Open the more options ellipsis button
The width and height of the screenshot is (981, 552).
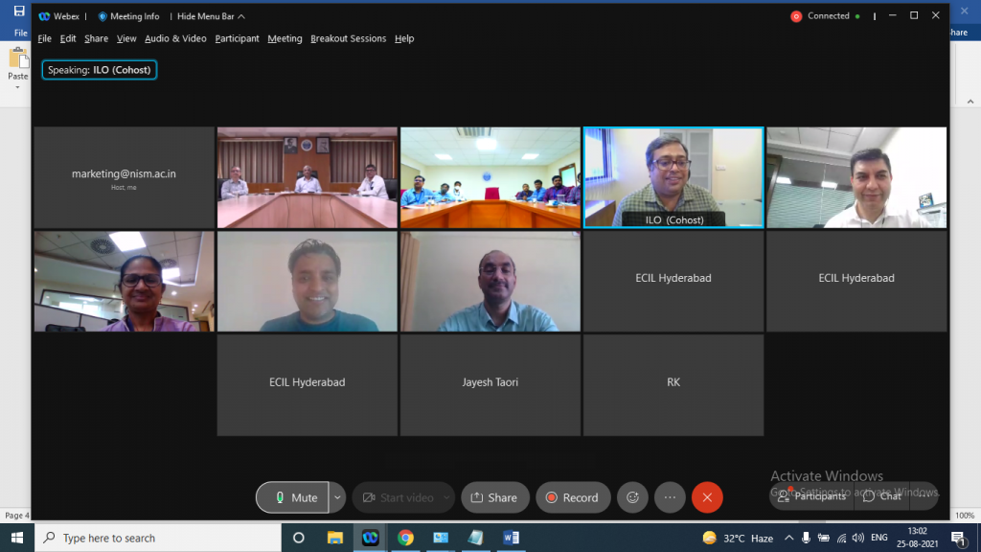coord(670,497)
